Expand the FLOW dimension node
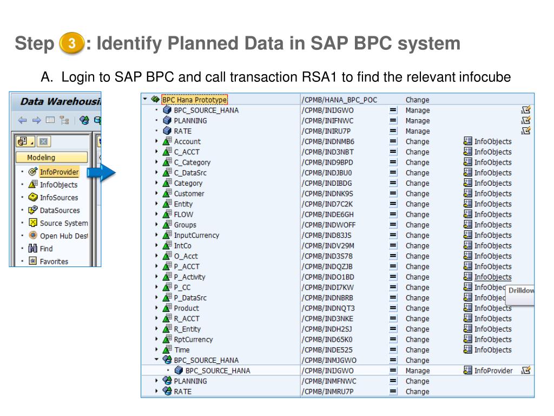Image resolution: width=554 pixels, height=416 pixels. click(x=156, y=214)
